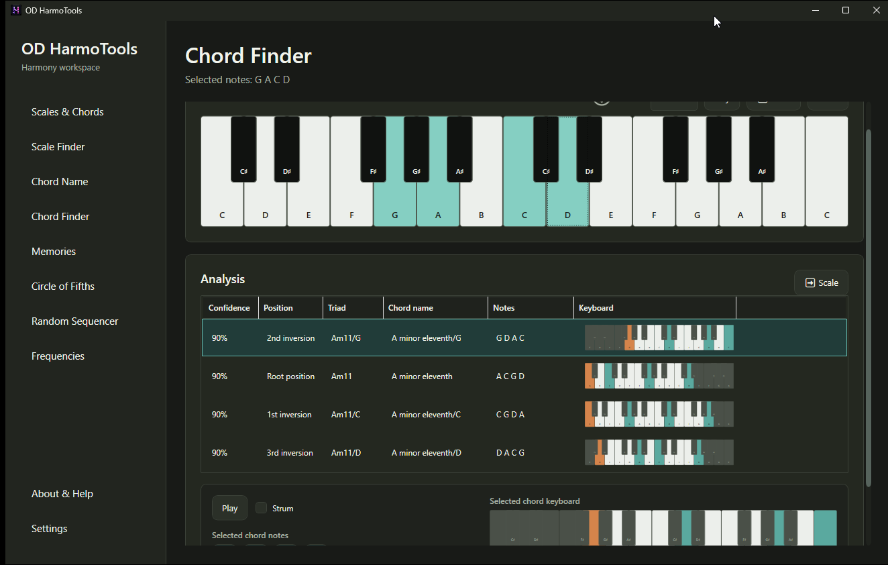
Task: Open Scales & Chords page
Action: point(68,112)
